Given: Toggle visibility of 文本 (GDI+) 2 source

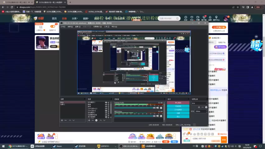Looking at the screenshot, I should tap(106, 109).
